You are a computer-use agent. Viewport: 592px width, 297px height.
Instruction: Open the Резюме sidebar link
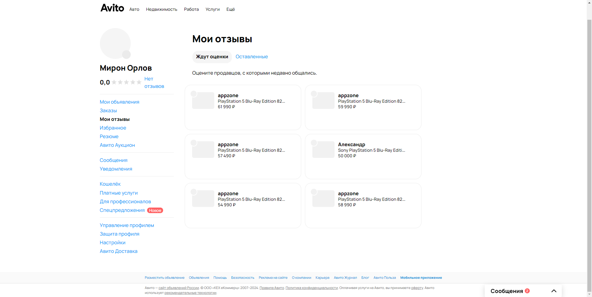click(109, 137)
